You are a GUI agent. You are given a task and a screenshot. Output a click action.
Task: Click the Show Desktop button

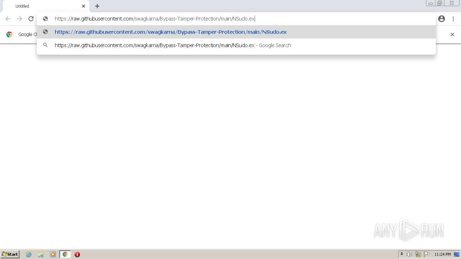[x=457, y=254]
